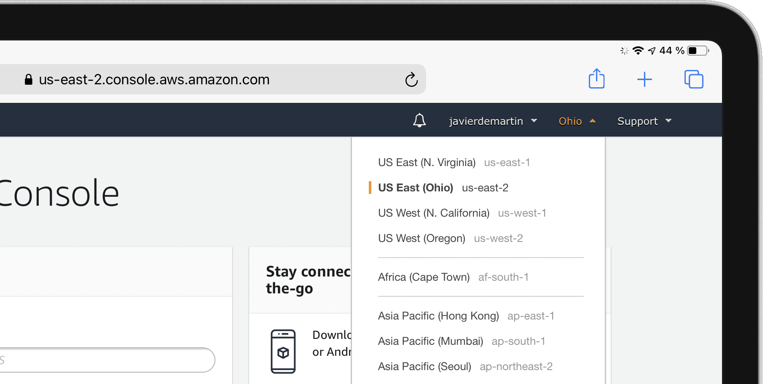This screenshot has height=384, width=765.
Task: Collapse the Ohio region dropdown
Action: (577, 121)
